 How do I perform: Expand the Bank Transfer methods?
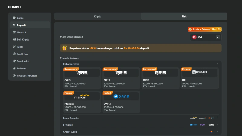click(217, 118)
